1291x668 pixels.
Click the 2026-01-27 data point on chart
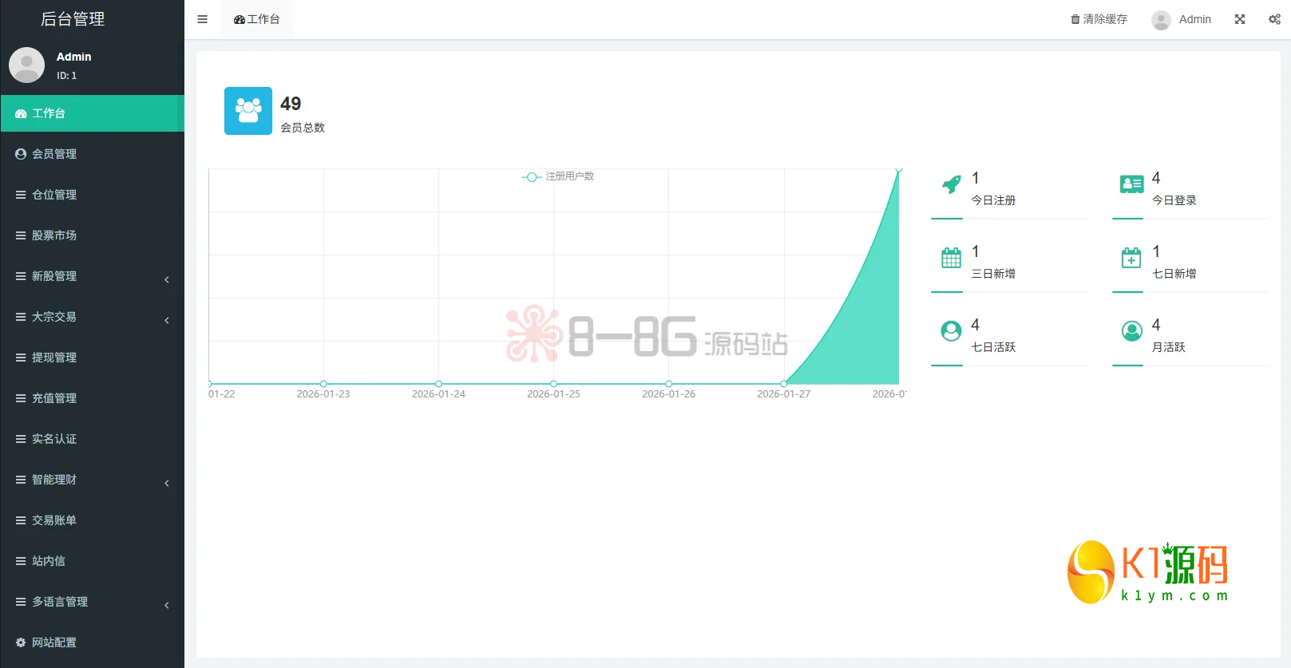click(x=784, y=384)
